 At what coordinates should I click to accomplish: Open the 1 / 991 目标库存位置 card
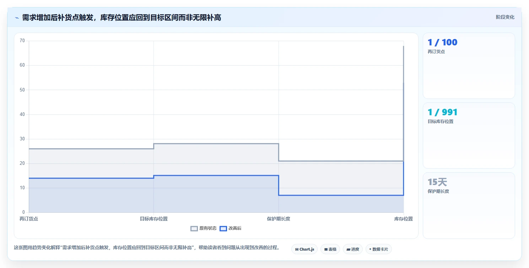(x=469, y=135)
